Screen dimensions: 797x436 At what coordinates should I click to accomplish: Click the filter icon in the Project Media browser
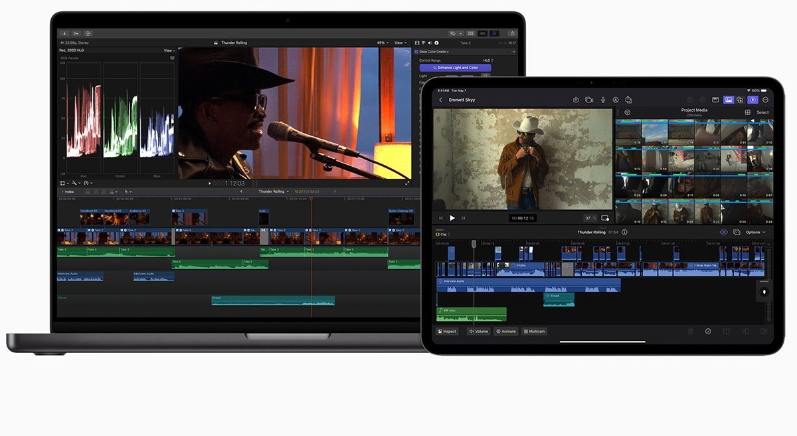click(x=627, y=112)
